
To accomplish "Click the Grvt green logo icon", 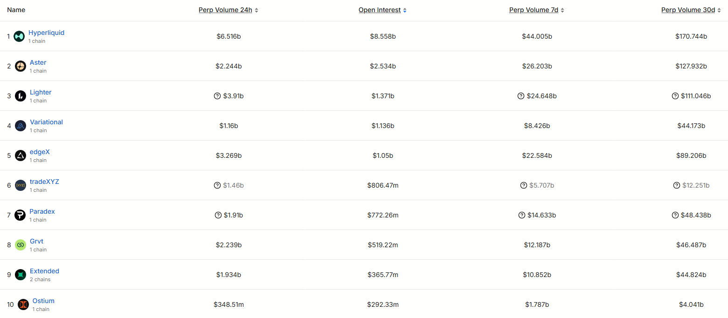I will pos(21,245).
